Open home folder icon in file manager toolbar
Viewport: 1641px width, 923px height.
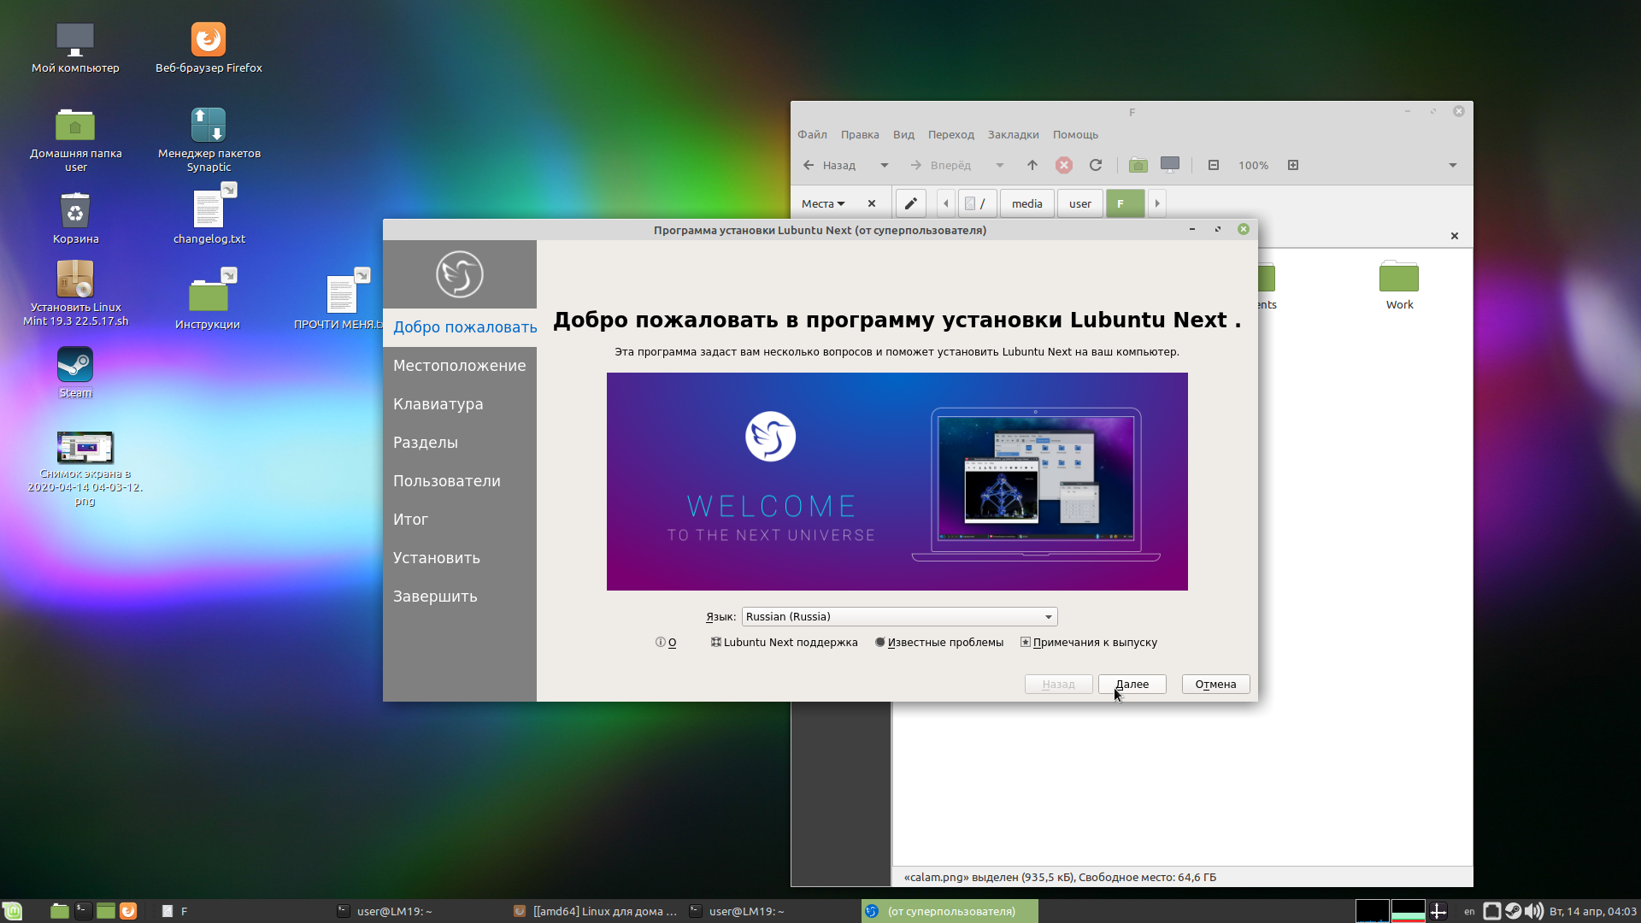click(x=1138, y=165)
